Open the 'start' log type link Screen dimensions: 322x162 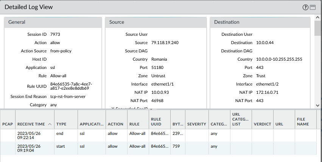pyautogui.click(x=61, y=146)
